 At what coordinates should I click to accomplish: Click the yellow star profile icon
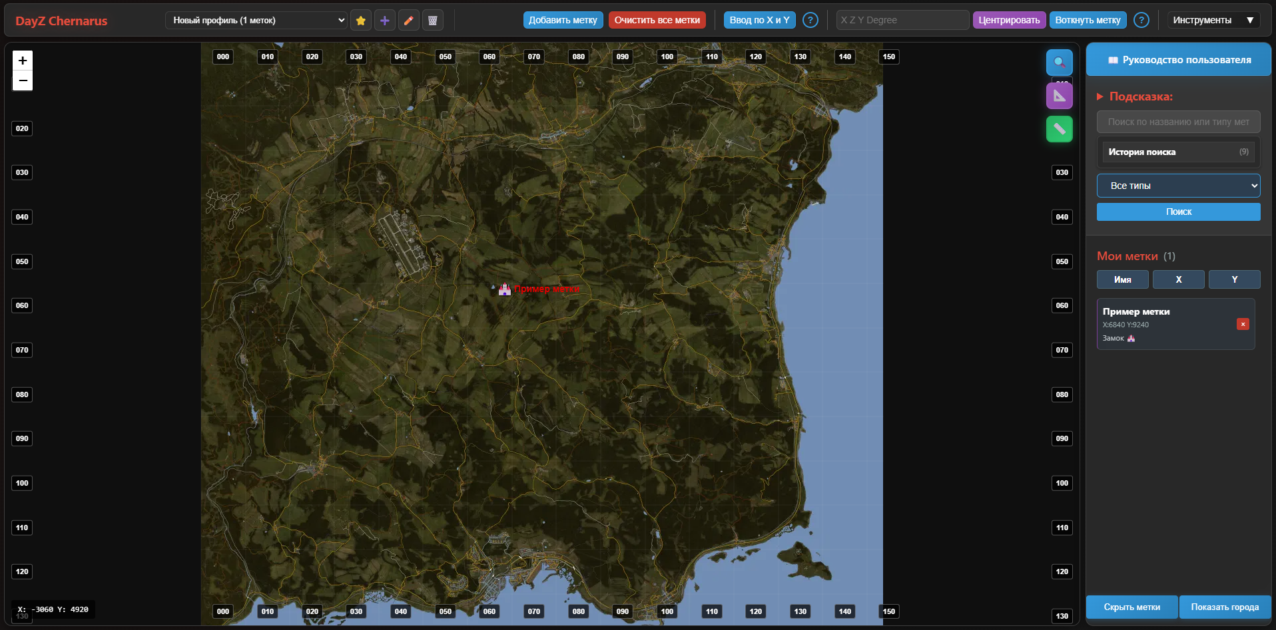pos(360,21)
